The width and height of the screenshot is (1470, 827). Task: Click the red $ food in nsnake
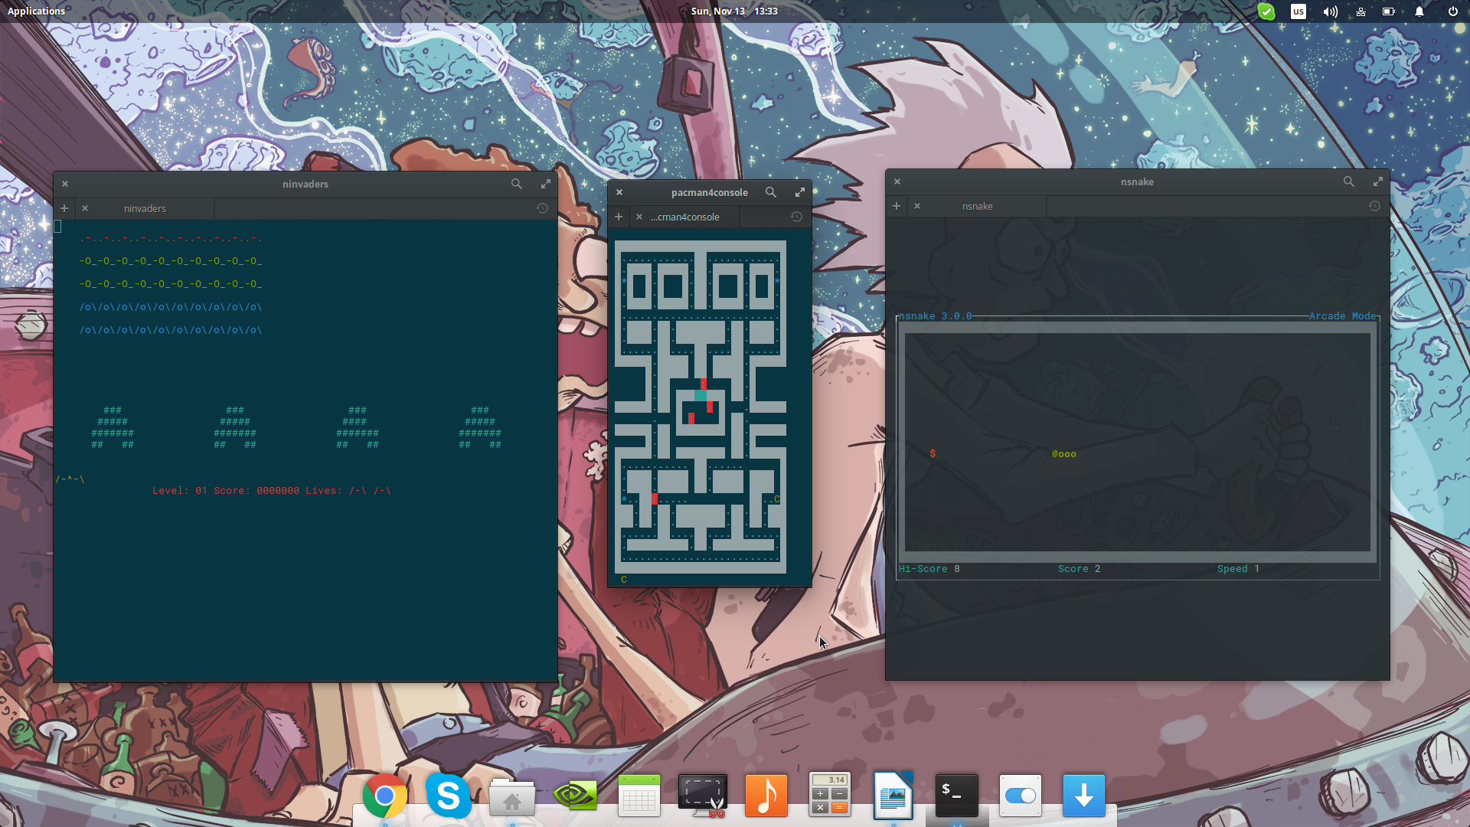click(933, 453)
